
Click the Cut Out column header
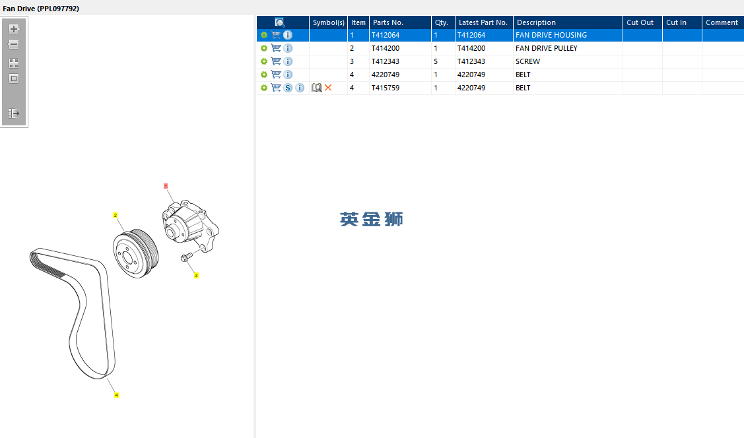tap(642, 22)
